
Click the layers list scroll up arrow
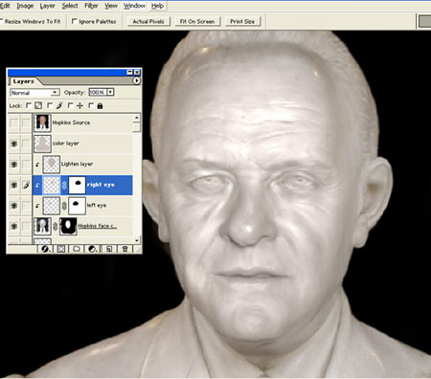coord(137,118)
